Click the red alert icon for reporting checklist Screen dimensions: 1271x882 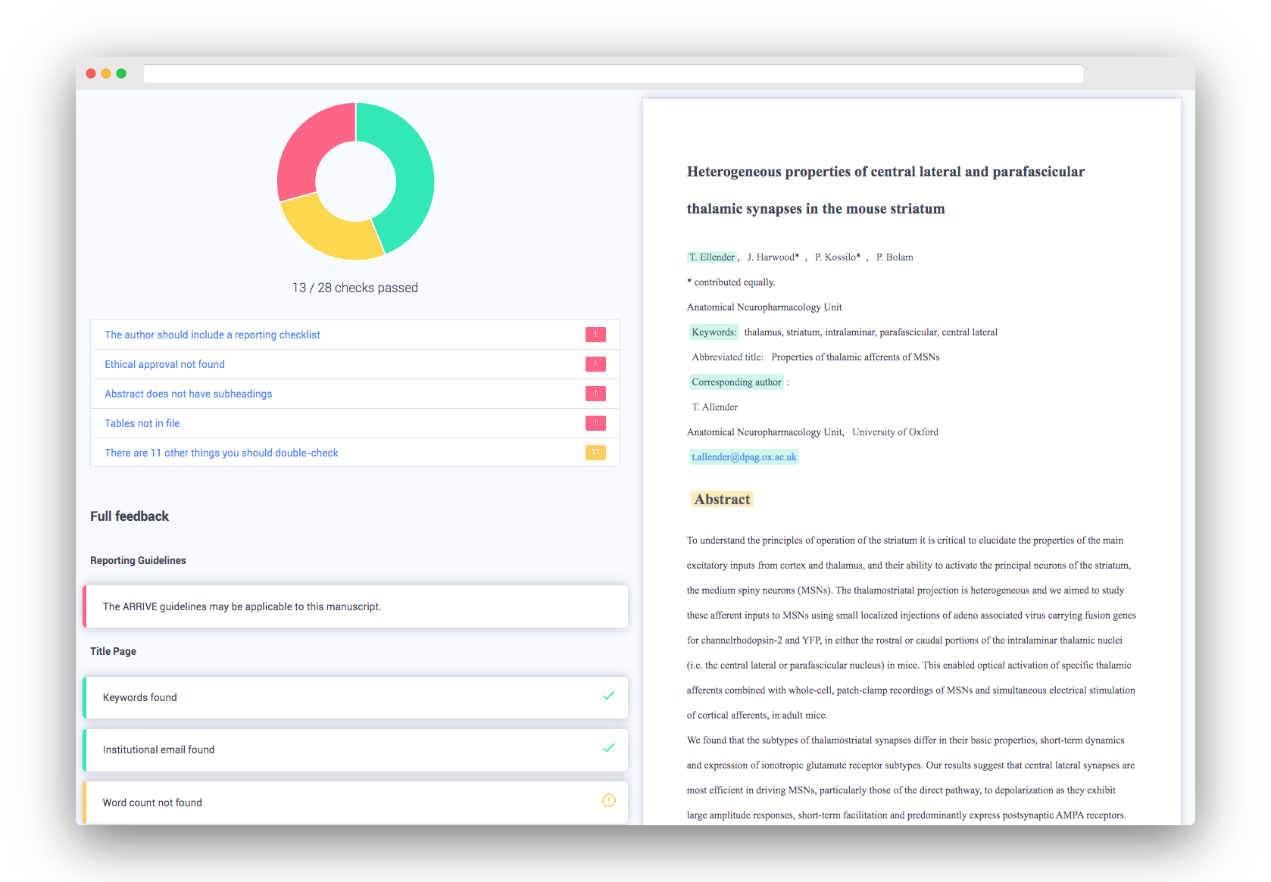point(595,335)
